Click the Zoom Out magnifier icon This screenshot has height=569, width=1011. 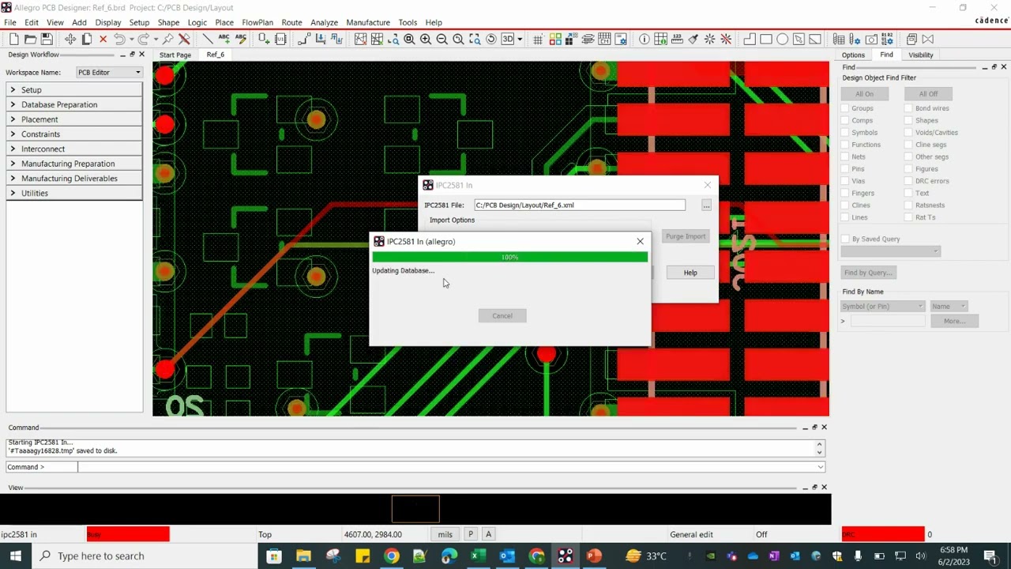coord(442,39)
